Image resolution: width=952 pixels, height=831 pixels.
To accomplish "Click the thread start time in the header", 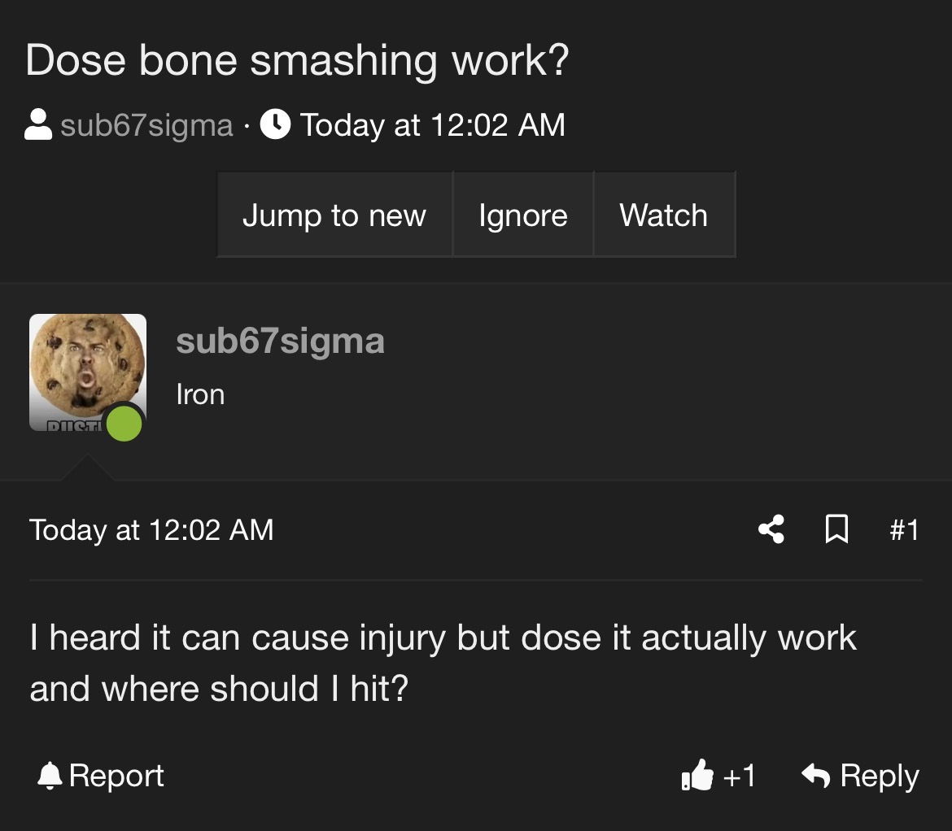I will (x=432, y=125).
